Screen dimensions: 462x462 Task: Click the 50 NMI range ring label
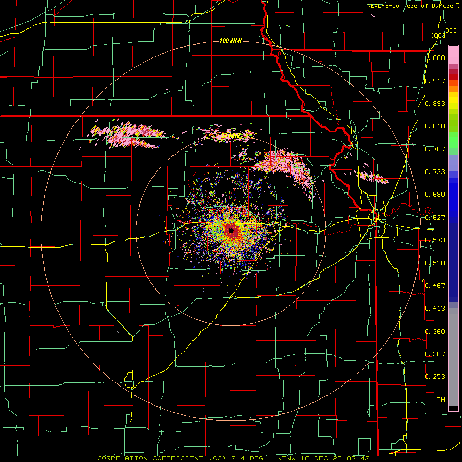[x=230, y=136]
